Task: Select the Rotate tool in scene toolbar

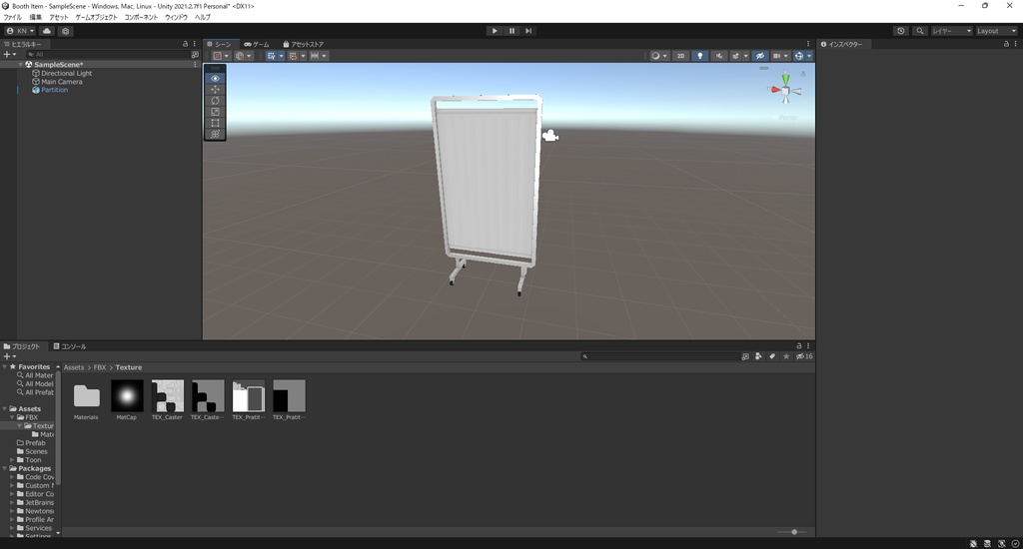Action: tap(215, 101)
